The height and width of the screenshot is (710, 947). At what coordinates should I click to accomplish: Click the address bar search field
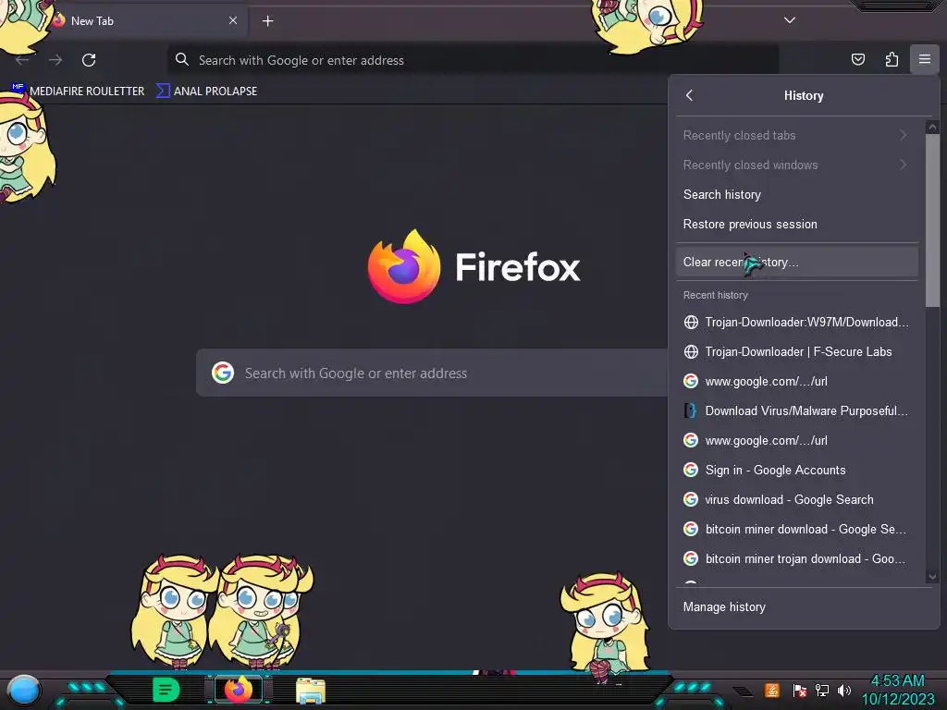[473, 60]
